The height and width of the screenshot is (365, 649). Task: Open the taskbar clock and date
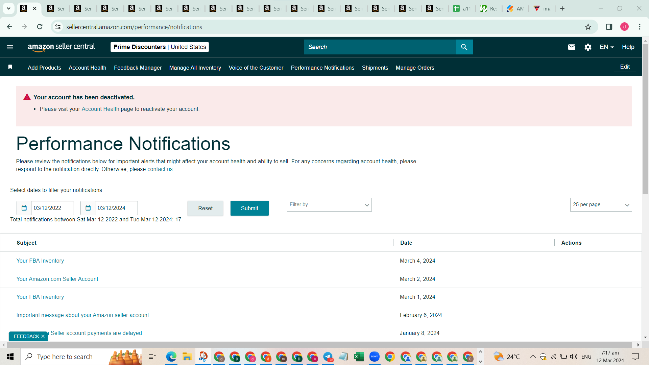click(610, 357)
